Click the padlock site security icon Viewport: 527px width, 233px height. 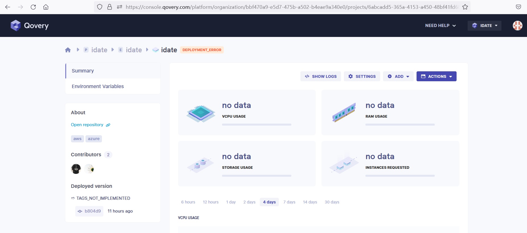[110, 7]
